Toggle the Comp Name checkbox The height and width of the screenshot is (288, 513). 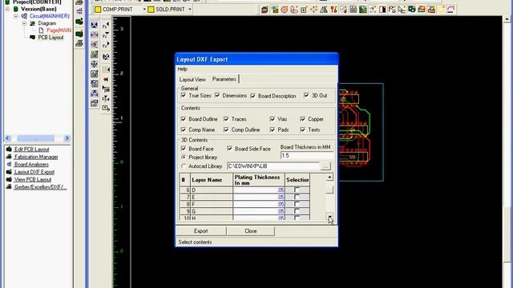click(x=184, y=130)
